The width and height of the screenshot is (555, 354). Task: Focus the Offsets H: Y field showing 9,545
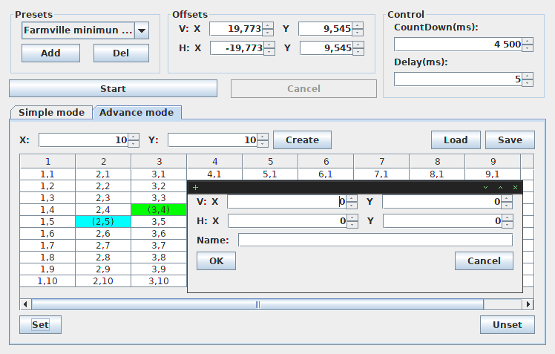(x=326, y=48)
